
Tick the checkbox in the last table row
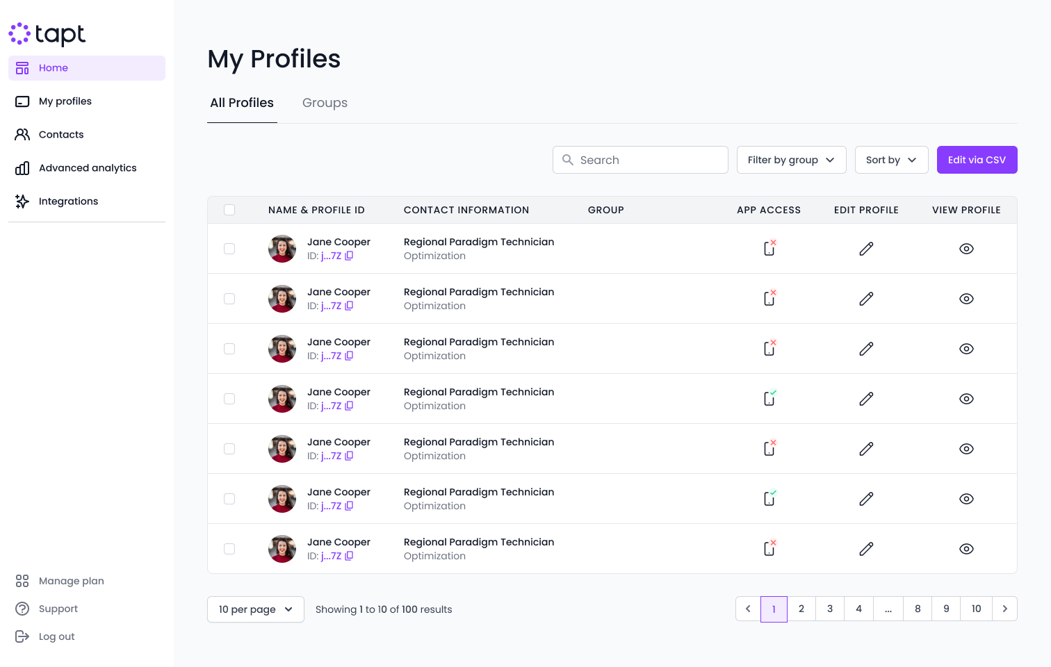click(229, 549)
